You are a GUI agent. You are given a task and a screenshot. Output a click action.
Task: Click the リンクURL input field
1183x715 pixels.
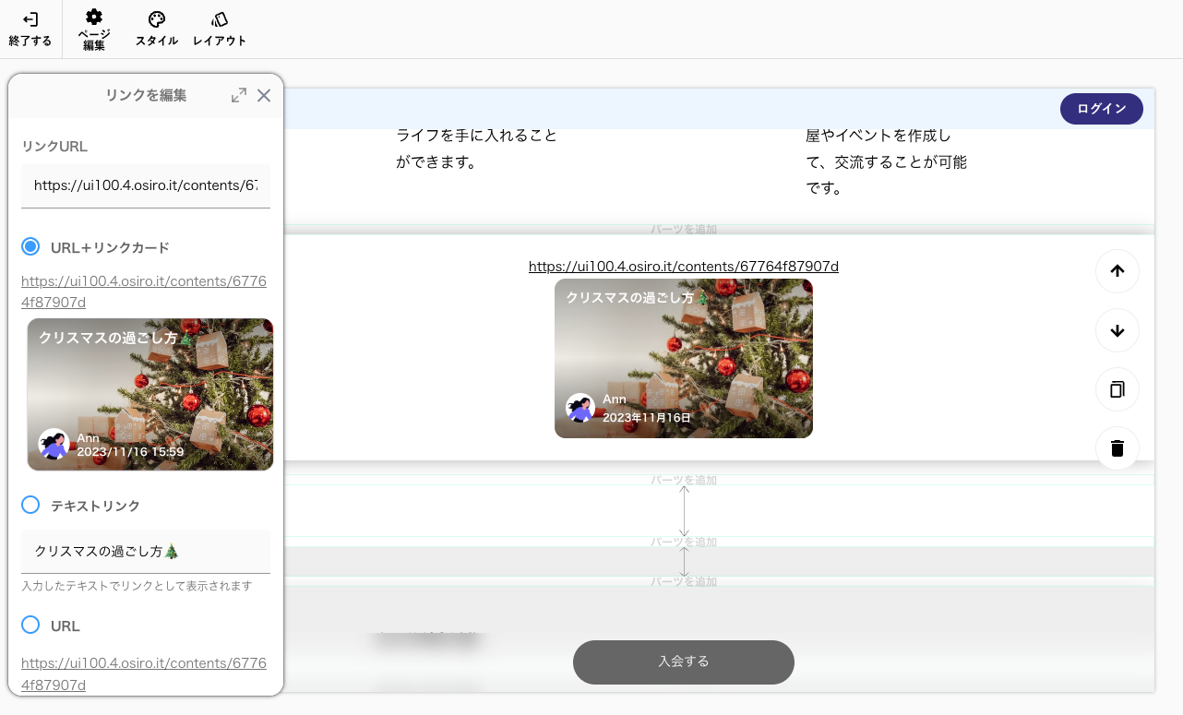146,185
